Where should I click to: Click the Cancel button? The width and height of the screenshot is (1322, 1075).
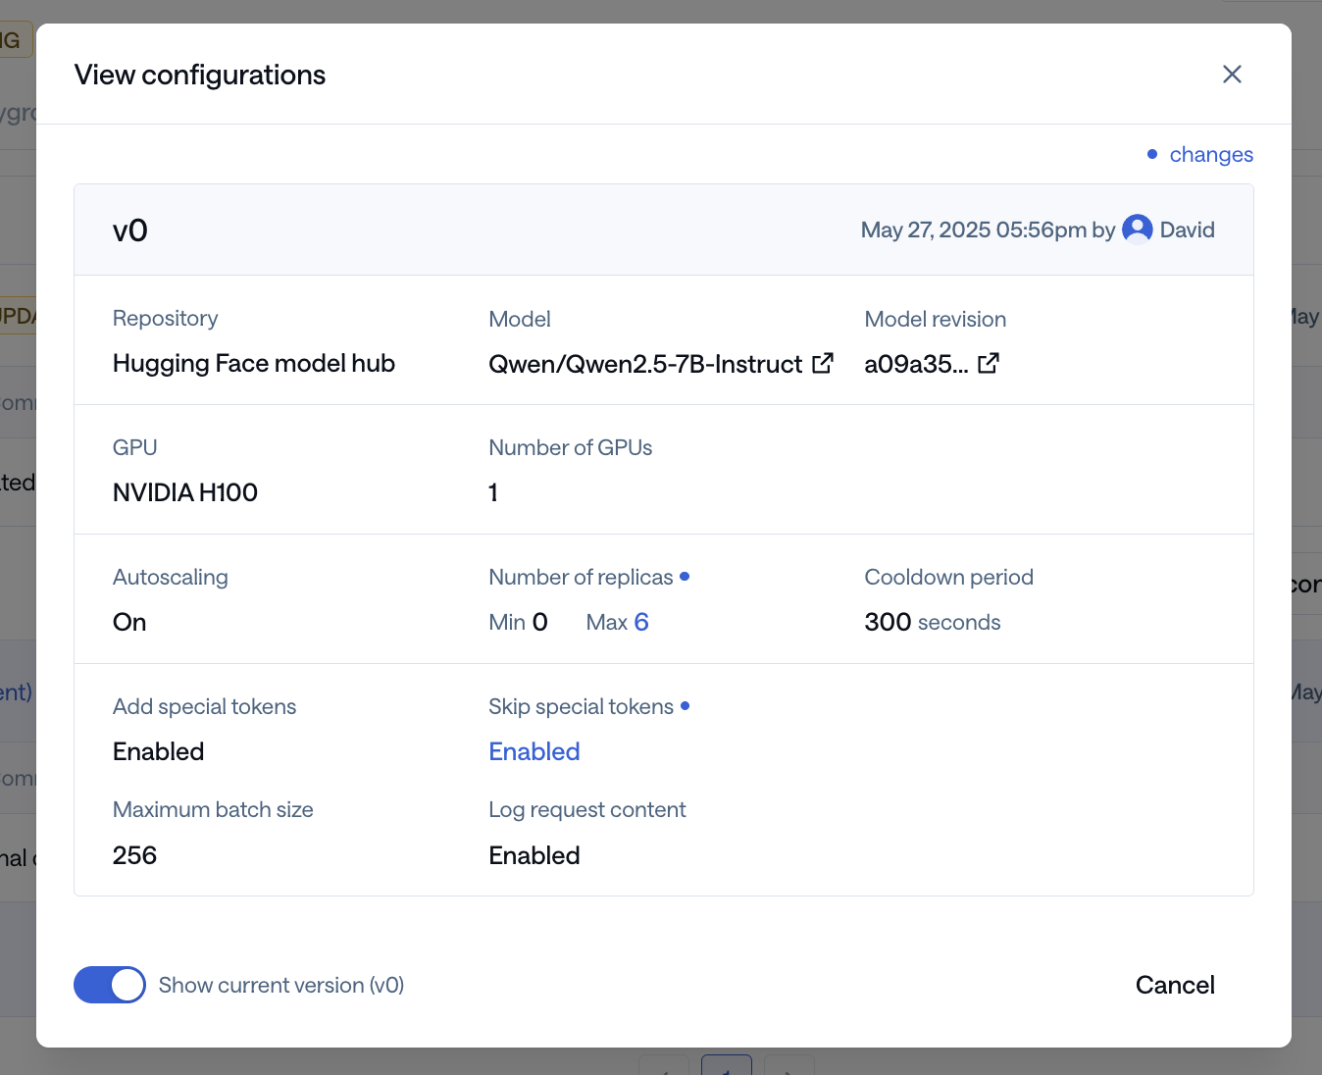click(1175, 985)
